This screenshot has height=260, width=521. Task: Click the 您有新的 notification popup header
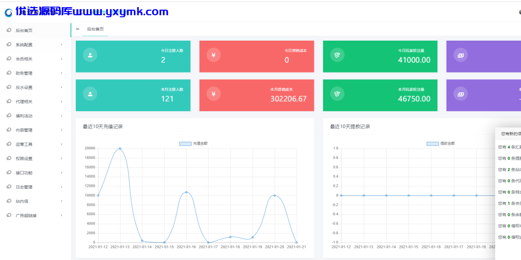(508, 134)
